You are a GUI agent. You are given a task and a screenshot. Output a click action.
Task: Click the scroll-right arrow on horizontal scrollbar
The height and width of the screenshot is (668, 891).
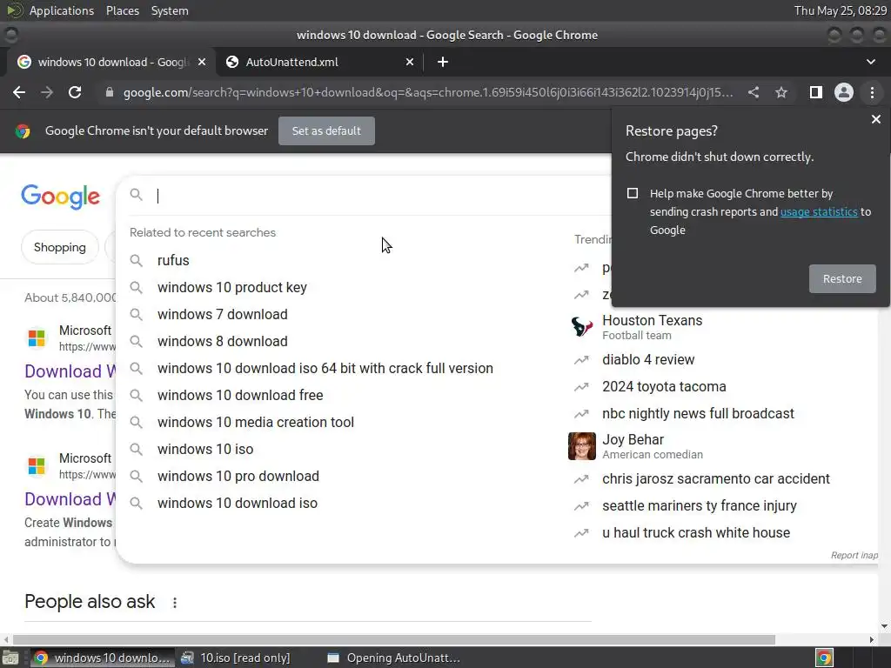point(872,639)
